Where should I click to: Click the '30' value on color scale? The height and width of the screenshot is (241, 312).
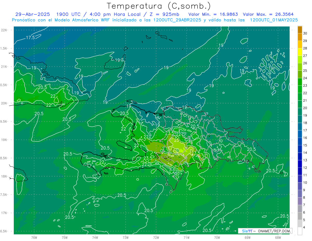(x=305, y=33)
